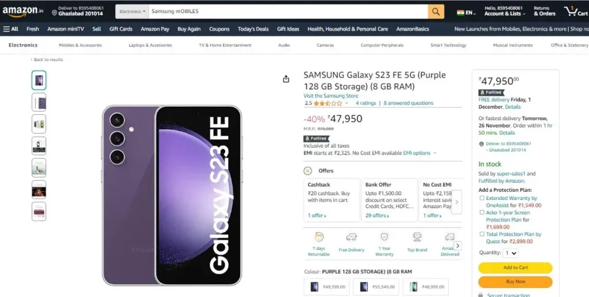Click the Top Brand badge icon
The width and height of the screenshot is (589, 297).
click(417, 237)
